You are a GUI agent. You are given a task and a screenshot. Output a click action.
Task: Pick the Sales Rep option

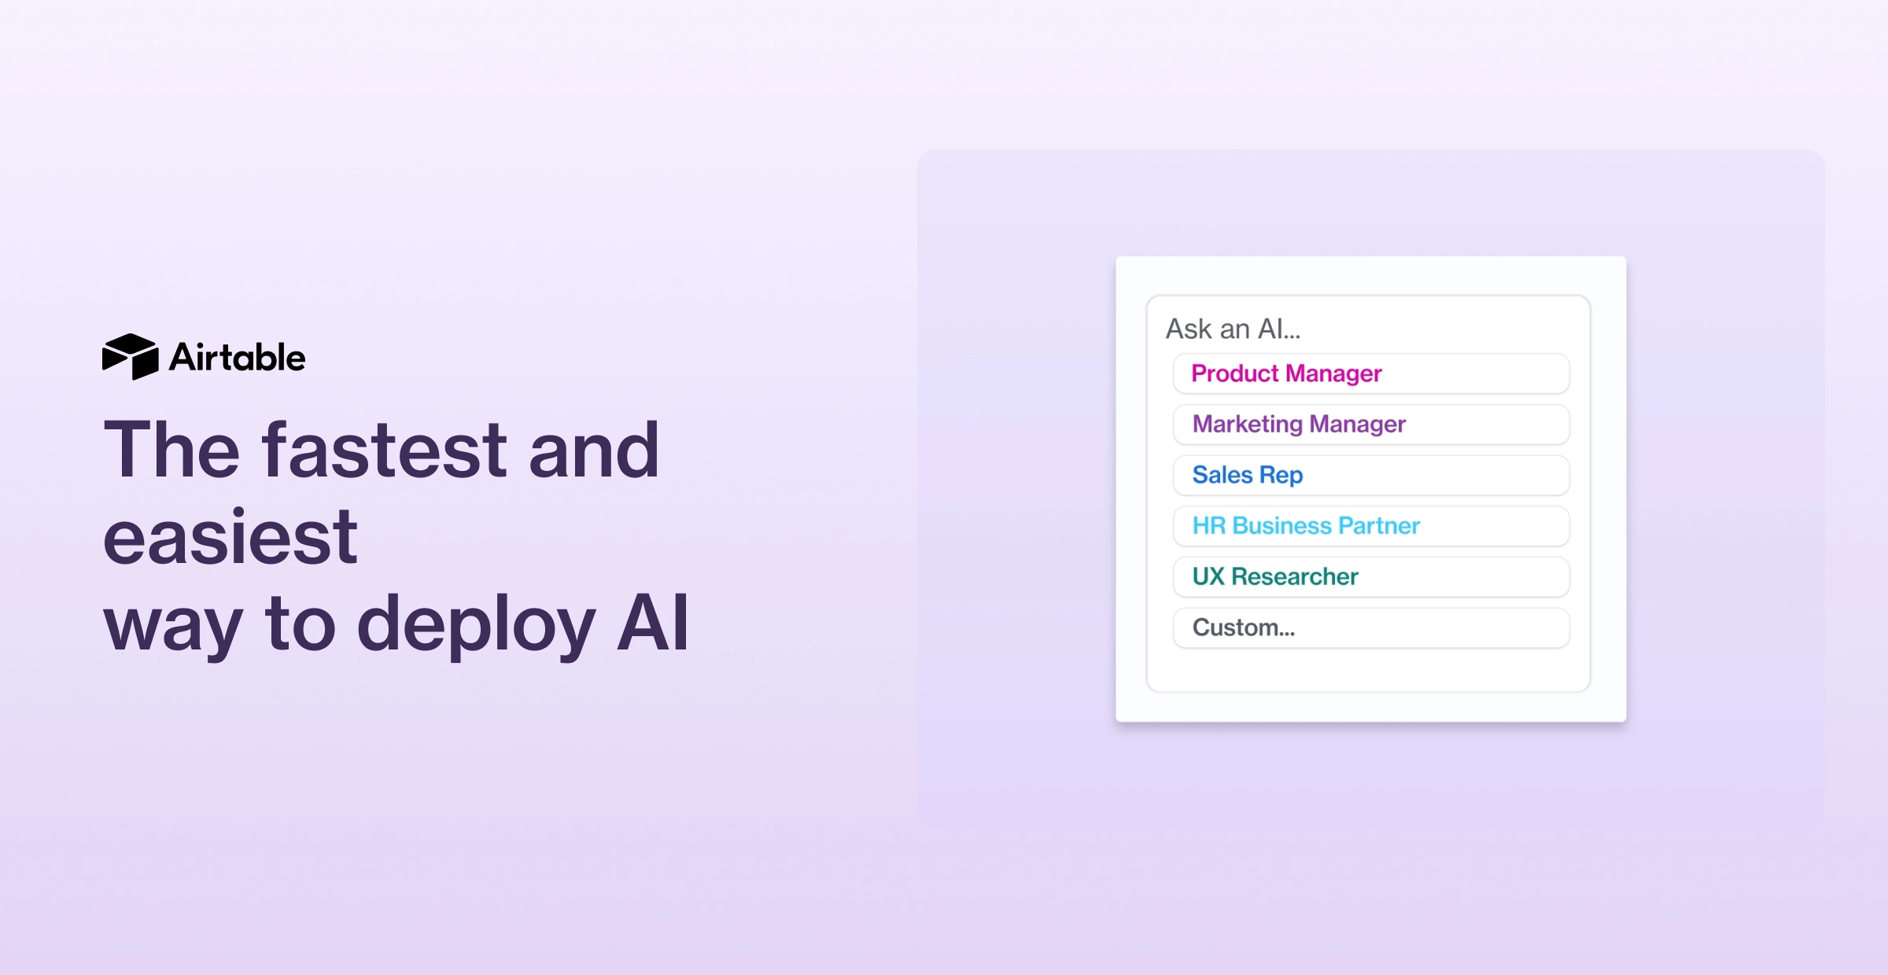coord(1370,475)
